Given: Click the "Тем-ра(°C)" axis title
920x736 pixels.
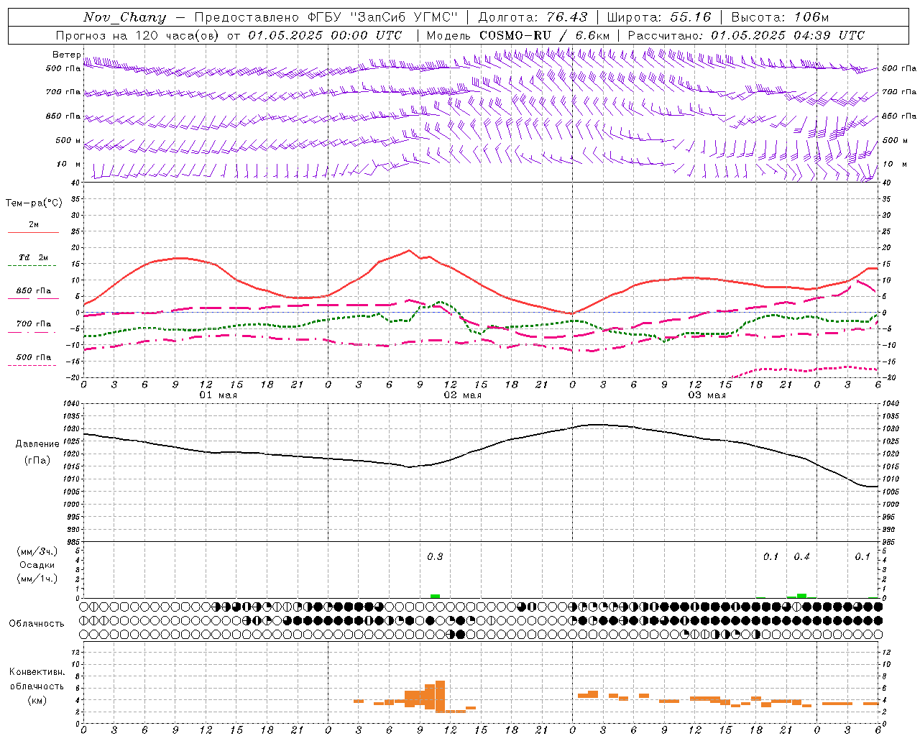Looking at the screenshot, I should [x=34, y=203].
